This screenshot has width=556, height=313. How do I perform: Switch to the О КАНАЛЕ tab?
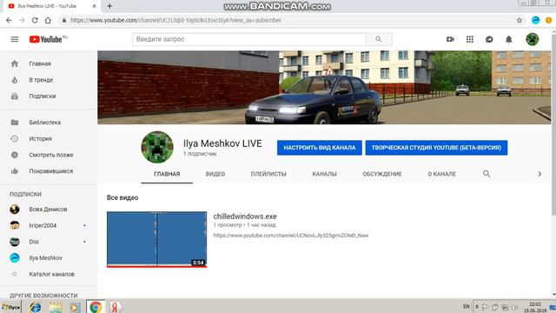click(x=442, y=174)
